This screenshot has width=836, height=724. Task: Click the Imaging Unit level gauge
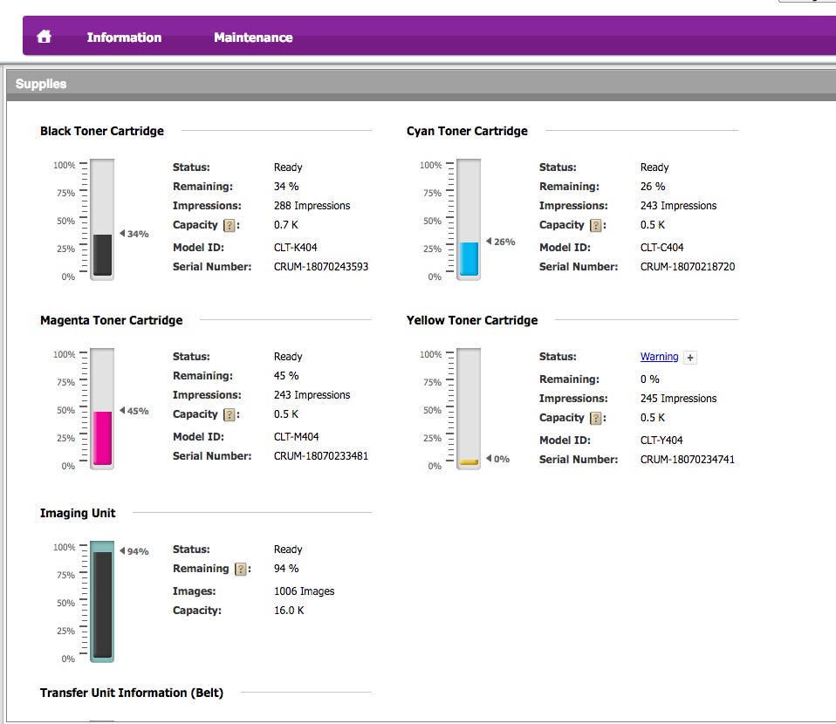tap(102, 602)
